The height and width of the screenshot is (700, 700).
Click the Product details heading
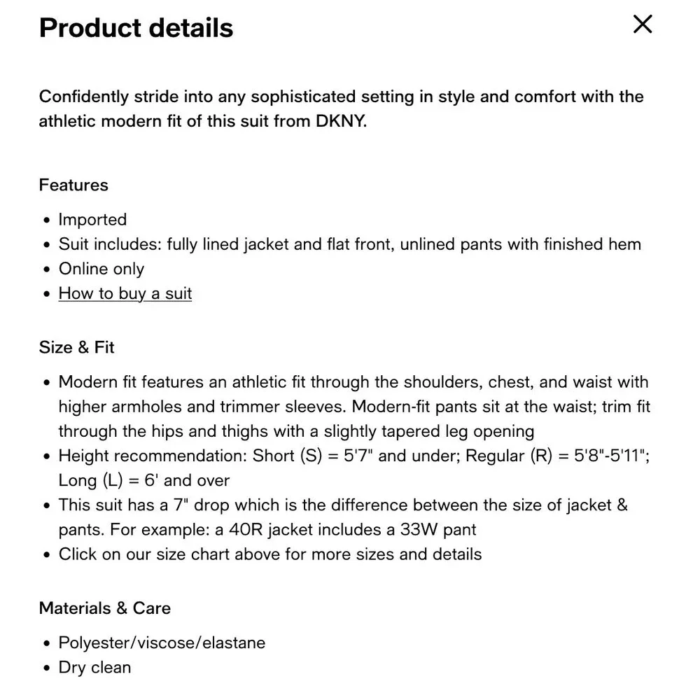pos(136,28)
